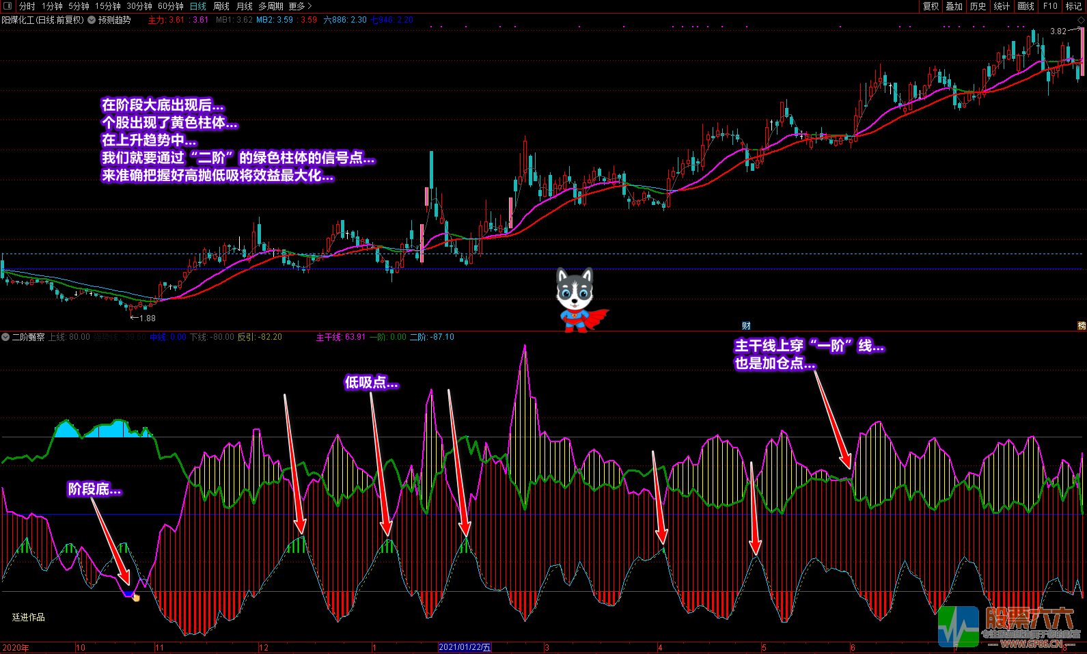
Task: Click the 股票六六 watermark logo
Action: [1007, 626]
